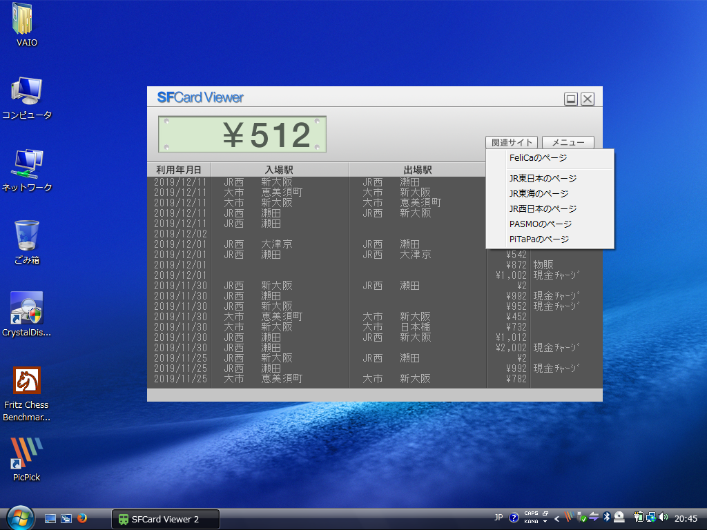
Task: Click the ¥732 balance value
Action: 516,327
